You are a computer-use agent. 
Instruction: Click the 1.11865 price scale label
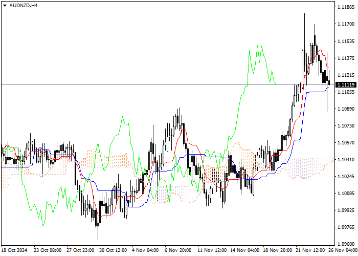[x=346, y=7]
